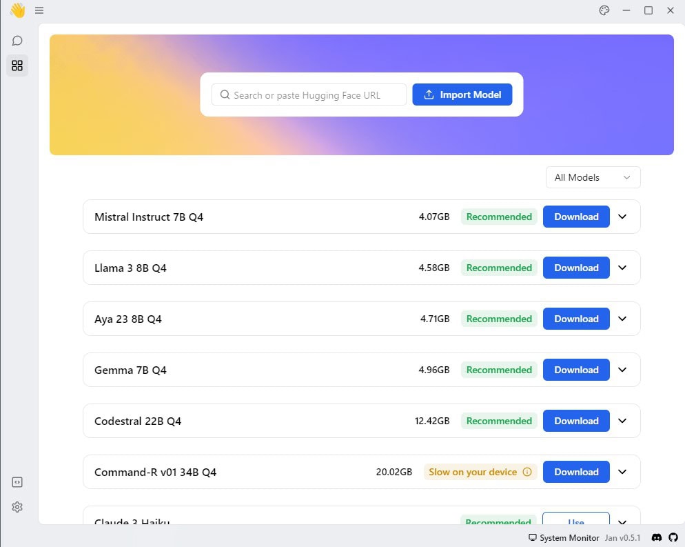The height and width of the screenshot is (547, 685).
Task: Open the model hub grid icon
Action: click(x=17, y=66)
